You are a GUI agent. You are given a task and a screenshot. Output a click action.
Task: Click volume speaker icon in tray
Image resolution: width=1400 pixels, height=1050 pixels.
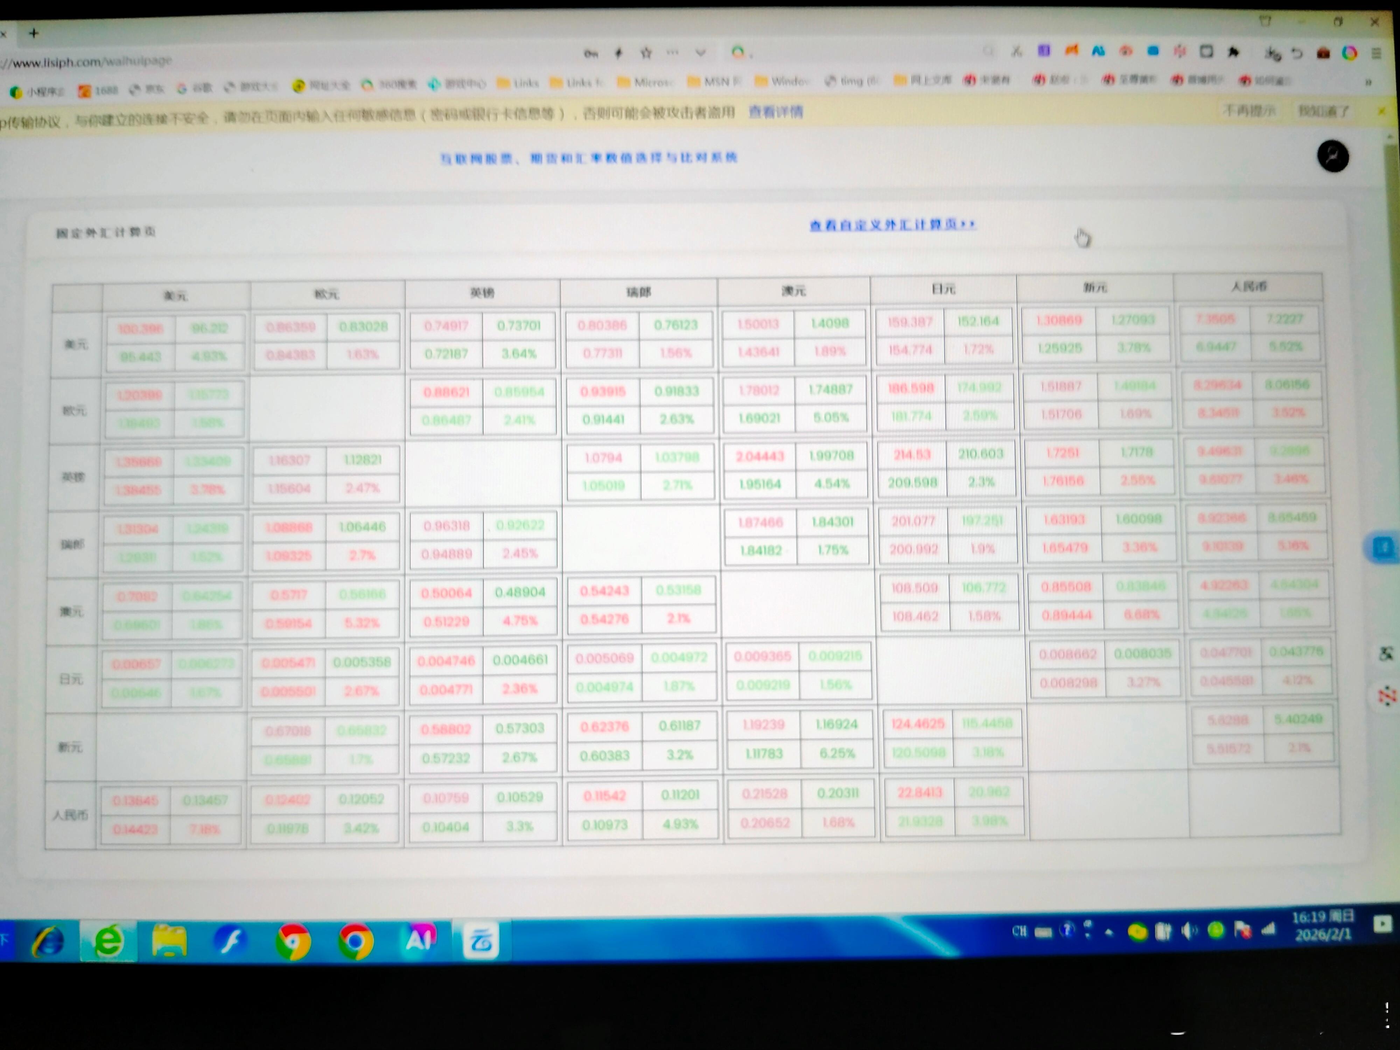1189,931
